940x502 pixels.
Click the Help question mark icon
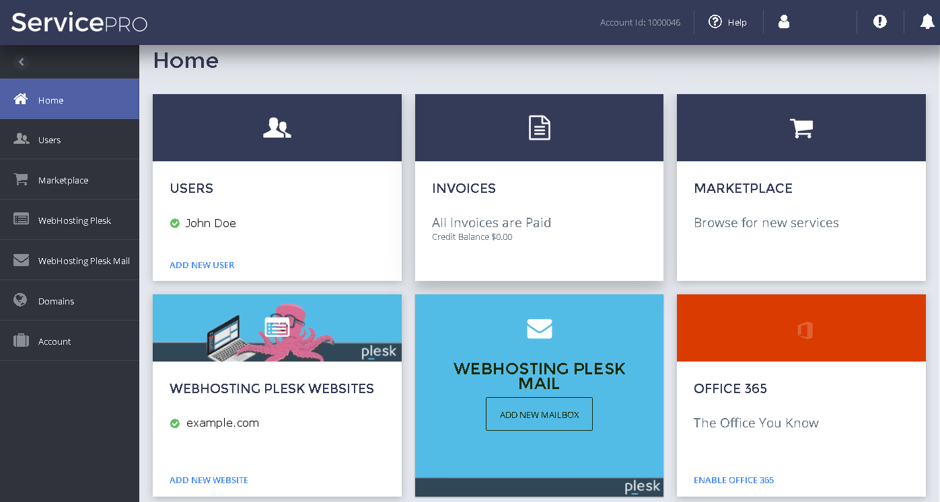pos(715,22)
